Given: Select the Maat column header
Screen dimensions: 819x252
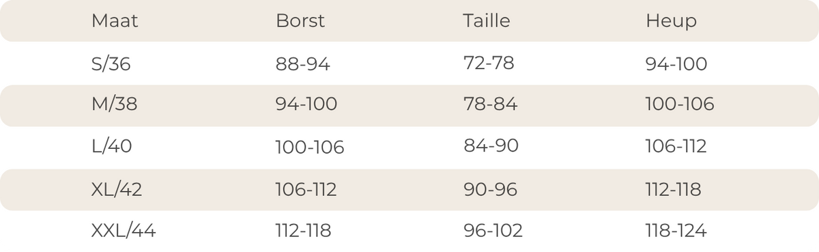Looking at the screenshot, I should pos(115,21).
